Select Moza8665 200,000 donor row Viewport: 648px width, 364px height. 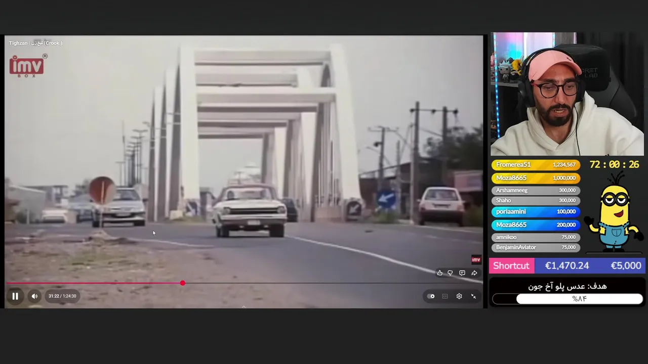(536, 225)
